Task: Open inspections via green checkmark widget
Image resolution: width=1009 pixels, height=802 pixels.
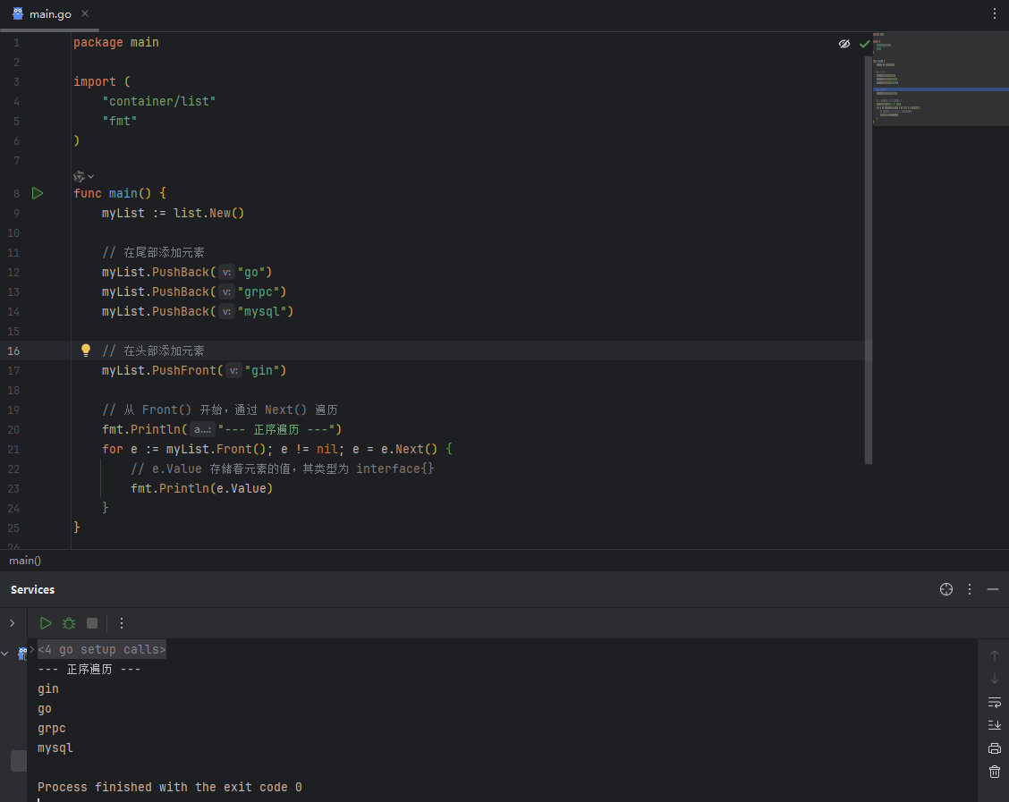Action: (864, 44)
